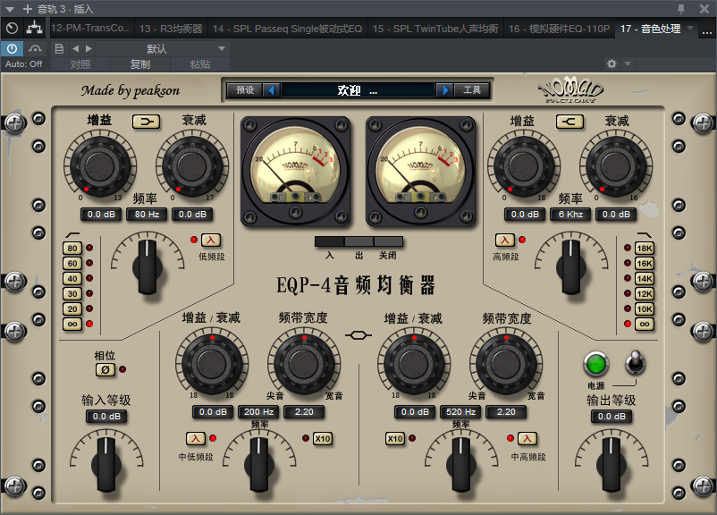Click the automation curve icon
Viewport: 717px width, 515px height.
click(35, 48)
